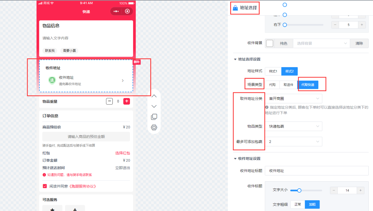
Task: Click the 快递 page title
Action: 86,12
